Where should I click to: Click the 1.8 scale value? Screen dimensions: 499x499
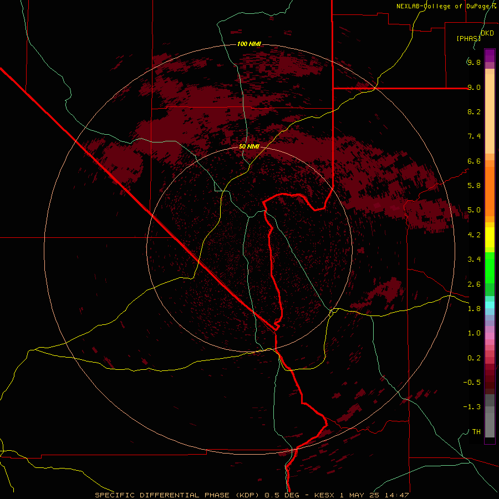[474, 309]
